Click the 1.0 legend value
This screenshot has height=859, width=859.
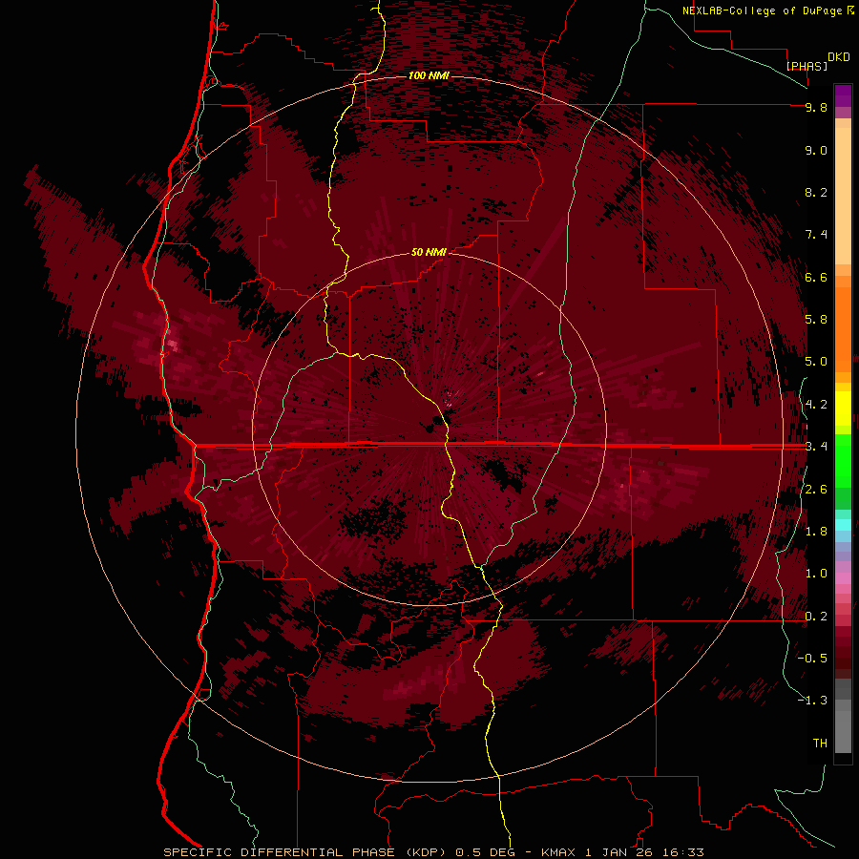click(x=816, y=574)
